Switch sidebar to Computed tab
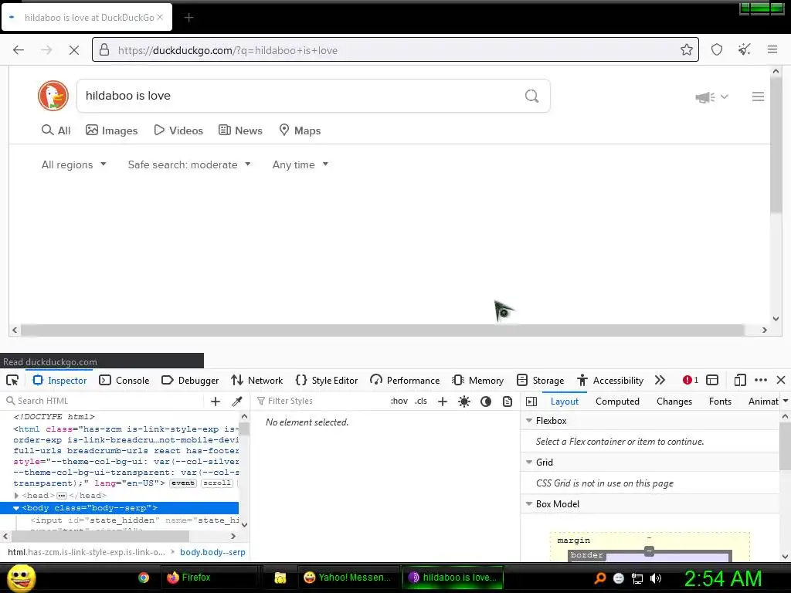 (617, 402)
